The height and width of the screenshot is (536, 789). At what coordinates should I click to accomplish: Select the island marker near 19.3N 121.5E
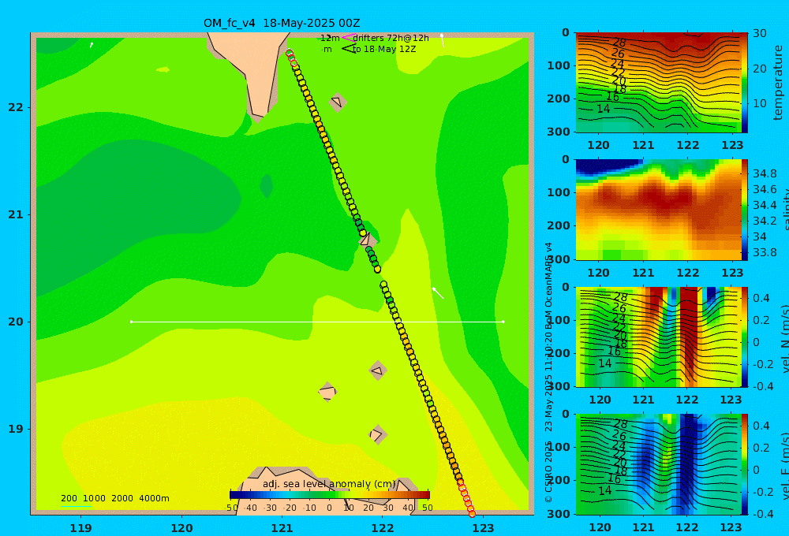click(327, 392)
